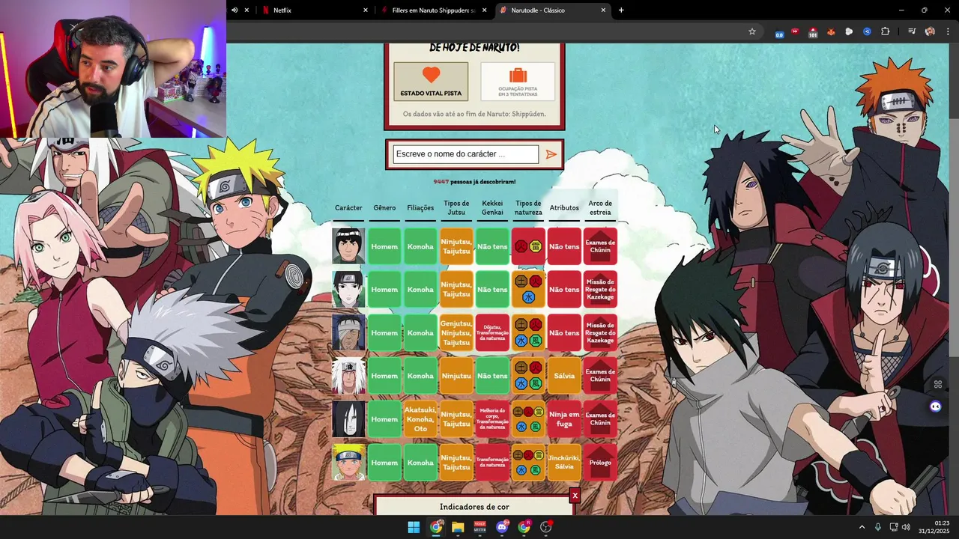The height and width of the screenshot is (539, 959).
Task: Click the microphone tray icon
Action: click(x=878, y=527)
